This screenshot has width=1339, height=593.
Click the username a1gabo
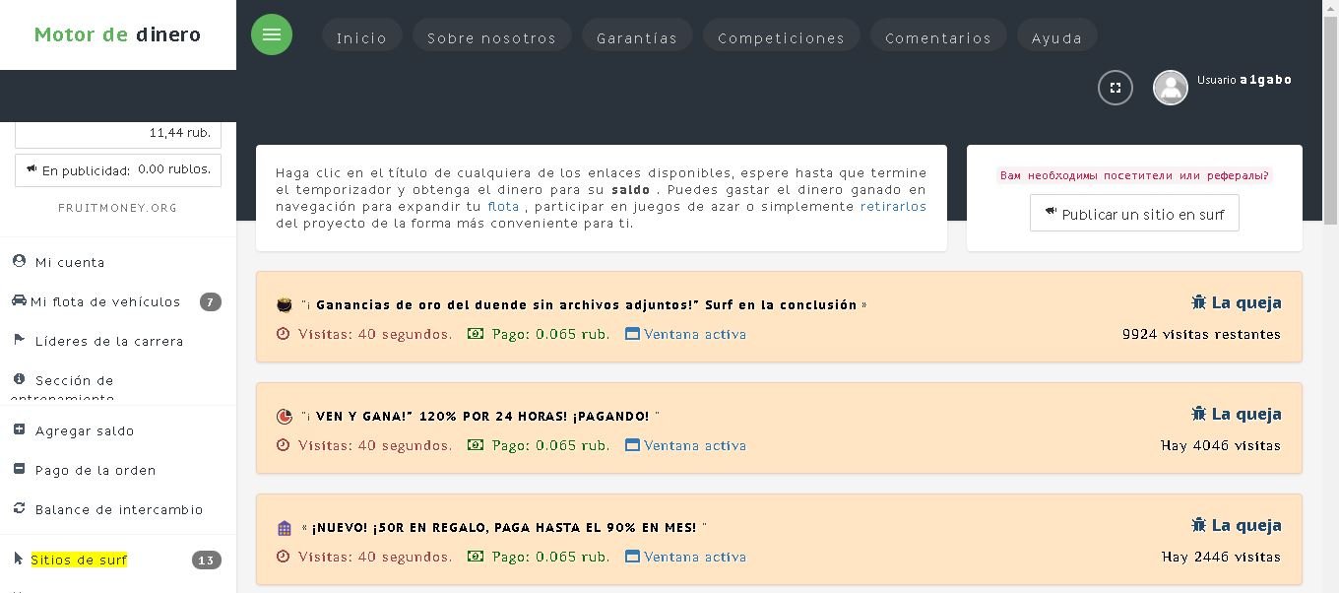tap(1266, 80)
